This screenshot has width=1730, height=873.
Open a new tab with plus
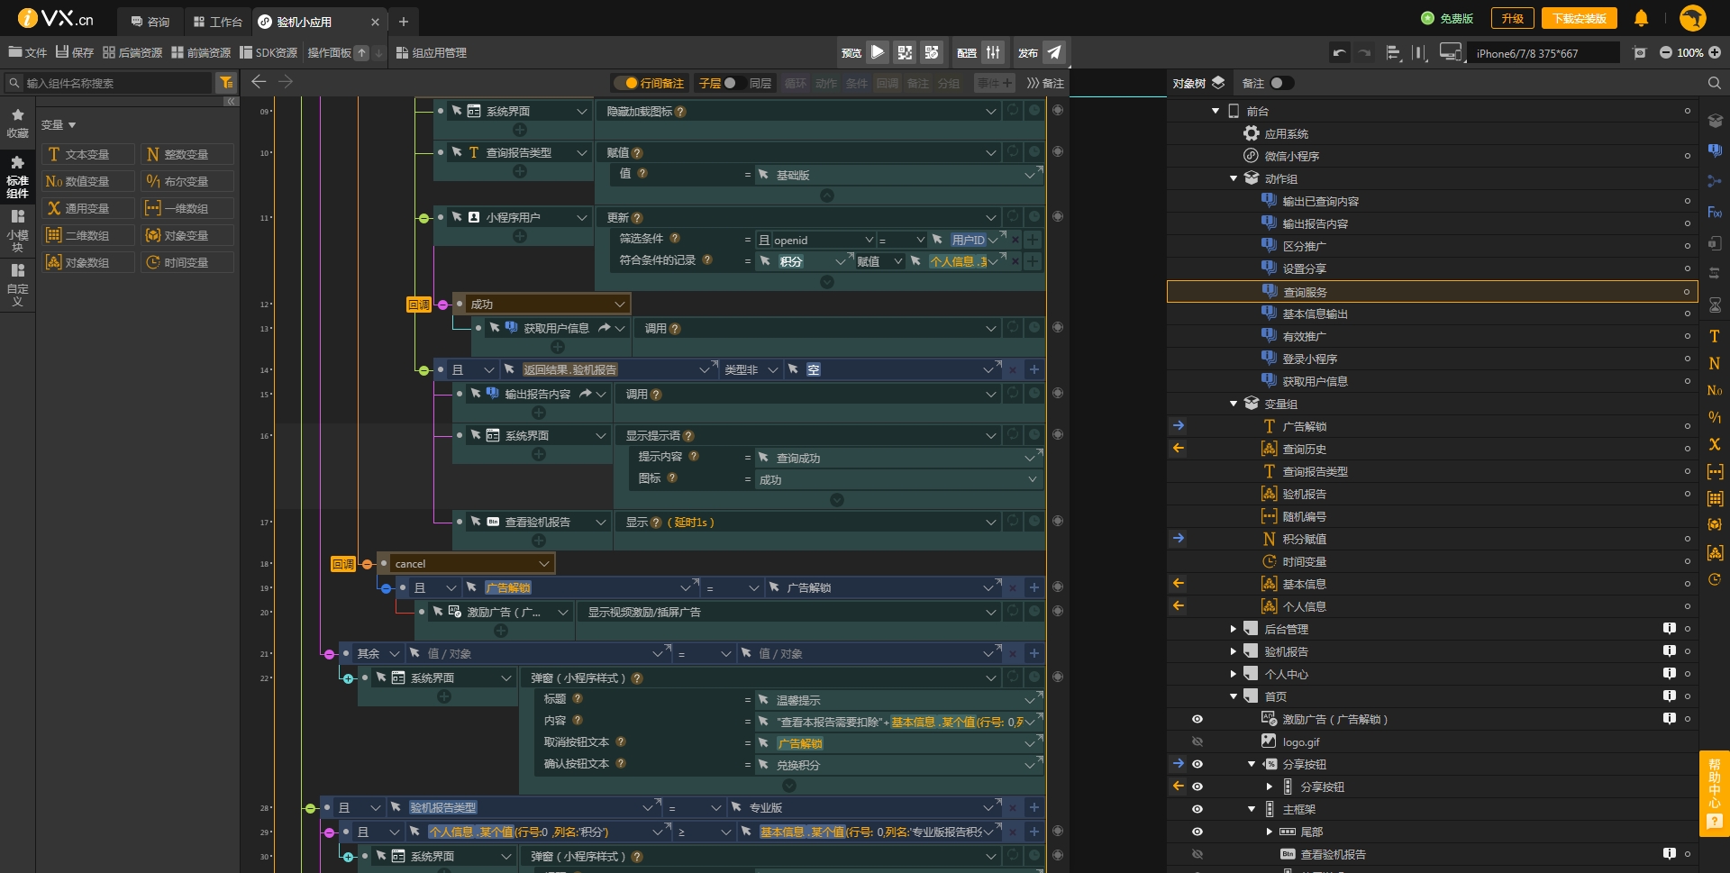(x=404, y=22)
